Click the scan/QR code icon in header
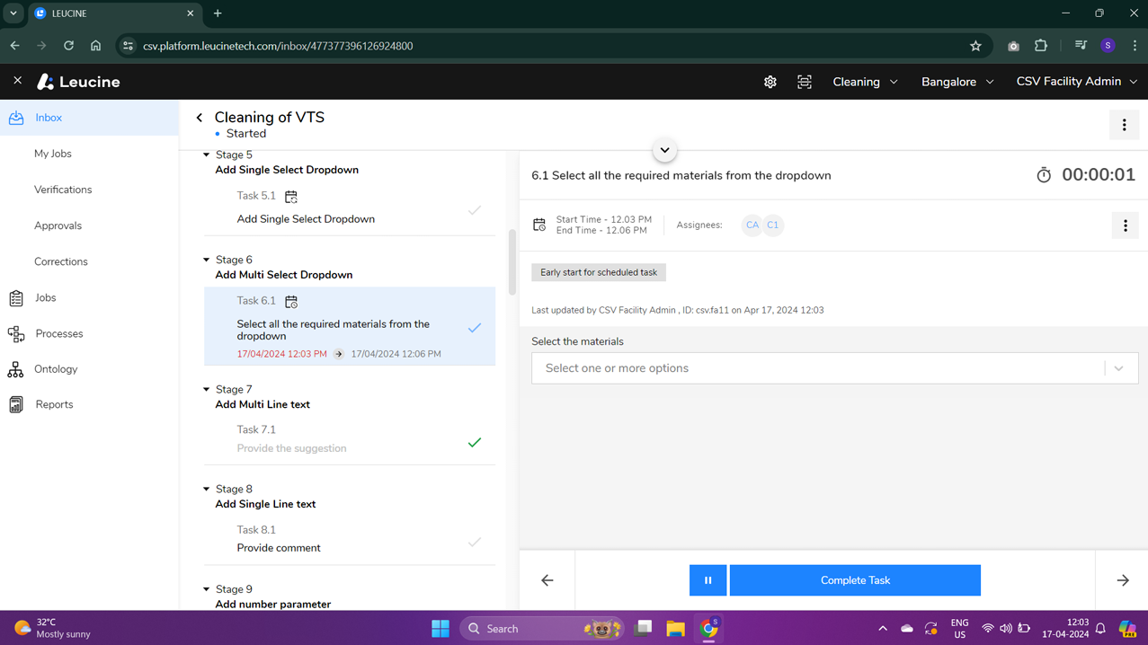 point(805,82)
